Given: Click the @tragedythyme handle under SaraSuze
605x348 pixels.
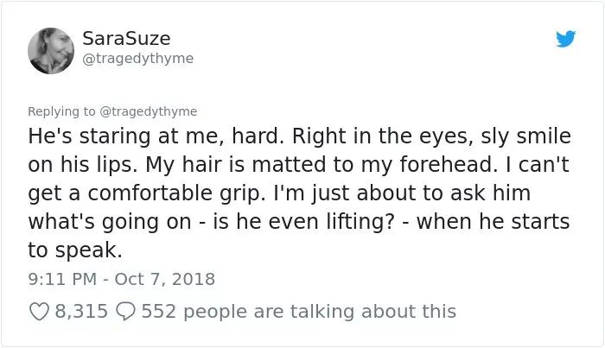Looking at the screenshot, I should pos(138,59).
